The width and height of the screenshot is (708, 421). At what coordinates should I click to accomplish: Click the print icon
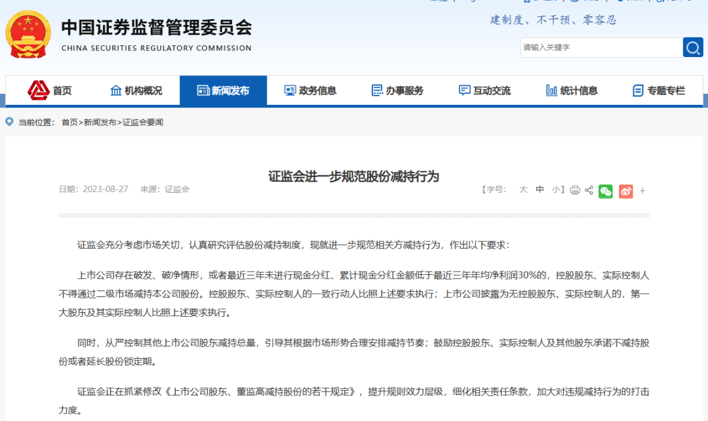(x=575, y=190)
